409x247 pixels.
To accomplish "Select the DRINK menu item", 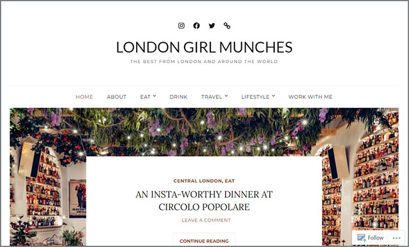I will click(178, 97).
